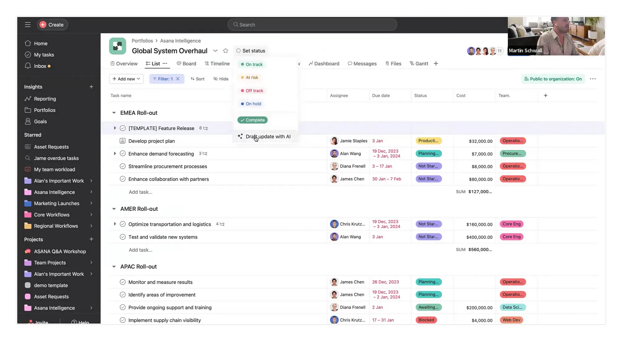This screenshot has width=622, height=341.
Task: Mark Test and validate new systems complete
Action: 123,237
